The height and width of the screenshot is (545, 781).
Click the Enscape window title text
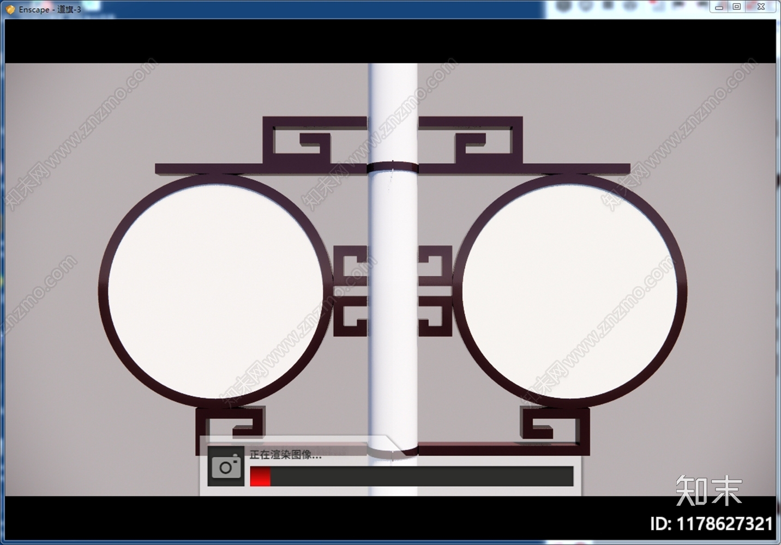50,9
